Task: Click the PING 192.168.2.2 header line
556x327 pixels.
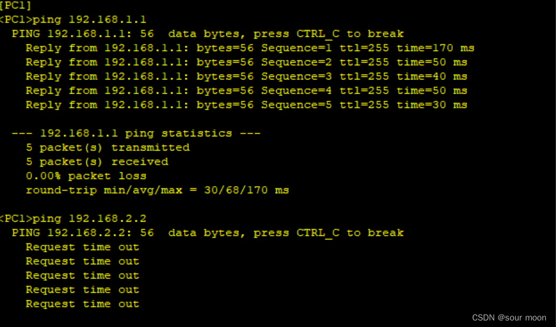Action: pyautogui.click(x=208, y=233)
